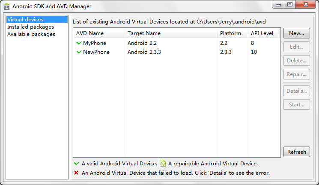Click the green checkmark beside NewPhone
Image resolution: width=319 pixels, height=185 pixels.
click(x=79, y=52)
